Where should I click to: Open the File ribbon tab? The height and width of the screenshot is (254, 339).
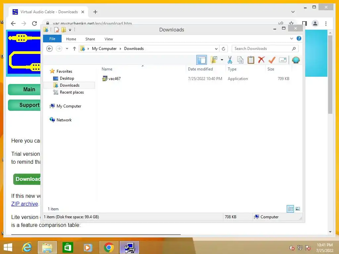tap(52, 39)
